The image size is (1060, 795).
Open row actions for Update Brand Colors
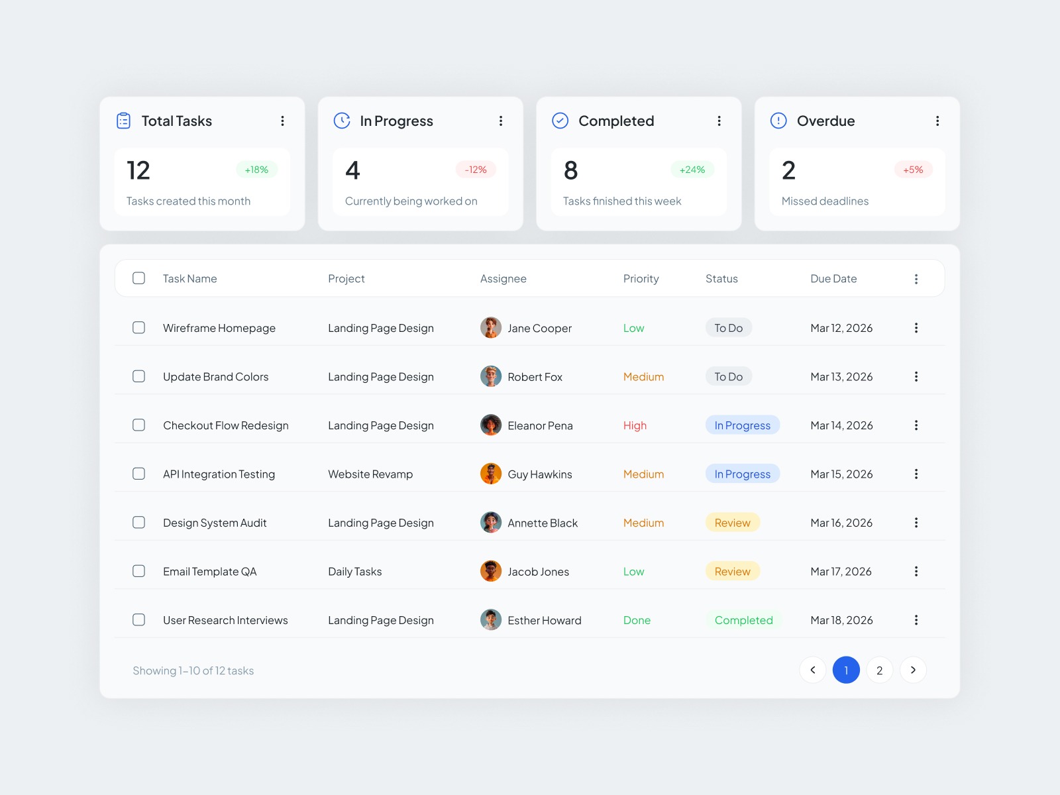(x=916, y=376)
